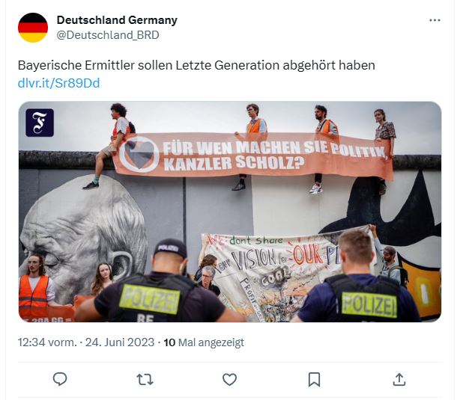Open the protest photo article card
This screenshot has width=457, height=400.
[x=230, y=212]
